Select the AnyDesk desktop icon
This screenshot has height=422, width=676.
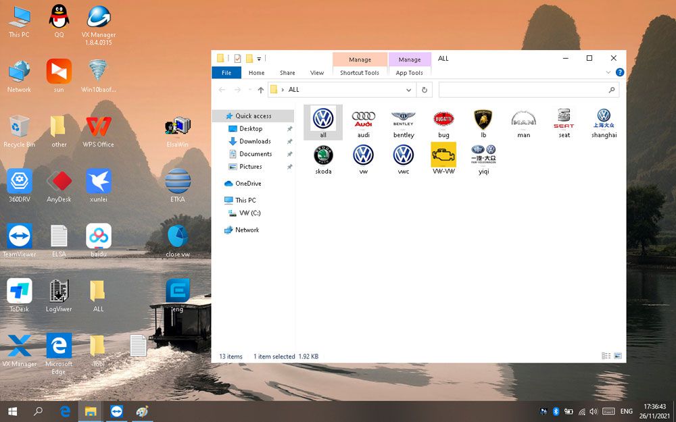click(x=59, y=185)
